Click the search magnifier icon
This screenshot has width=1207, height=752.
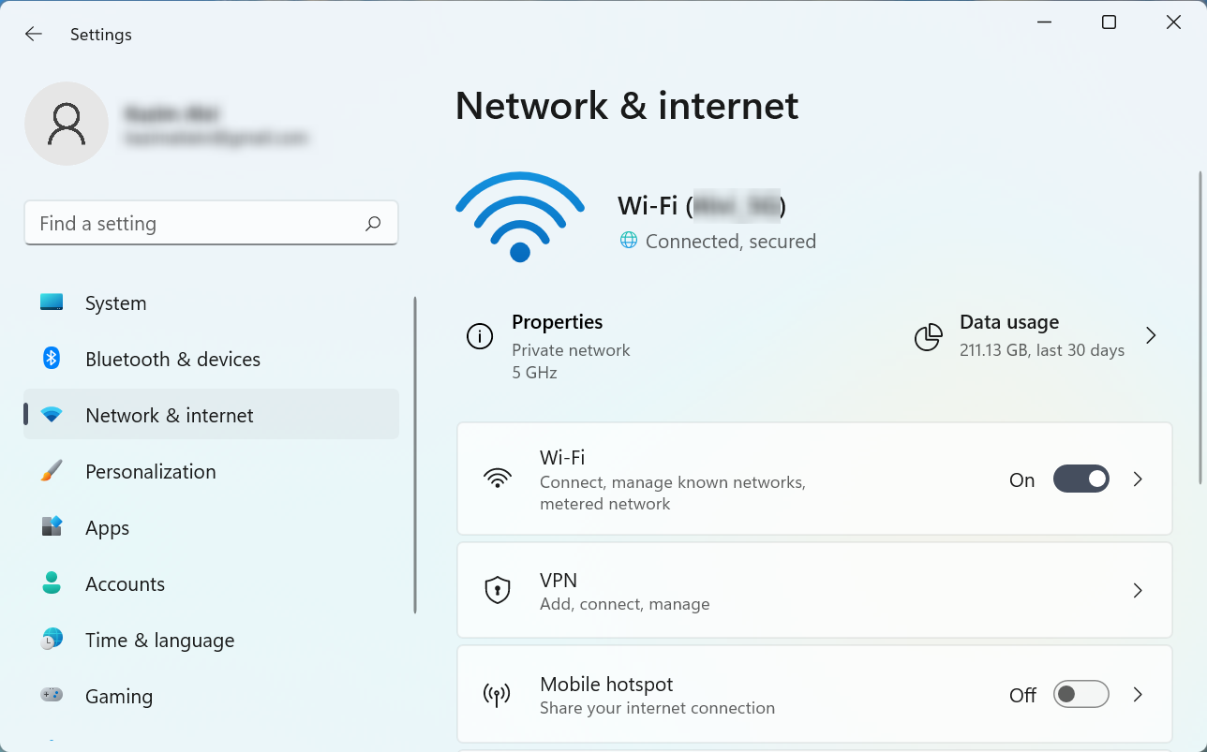click(x=373, y=223)
